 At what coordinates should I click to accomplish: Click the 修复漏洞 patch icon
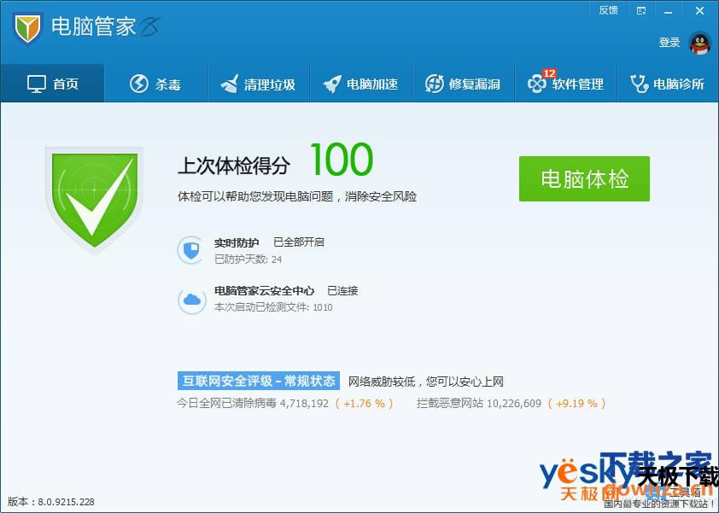[x=434, y=81]
